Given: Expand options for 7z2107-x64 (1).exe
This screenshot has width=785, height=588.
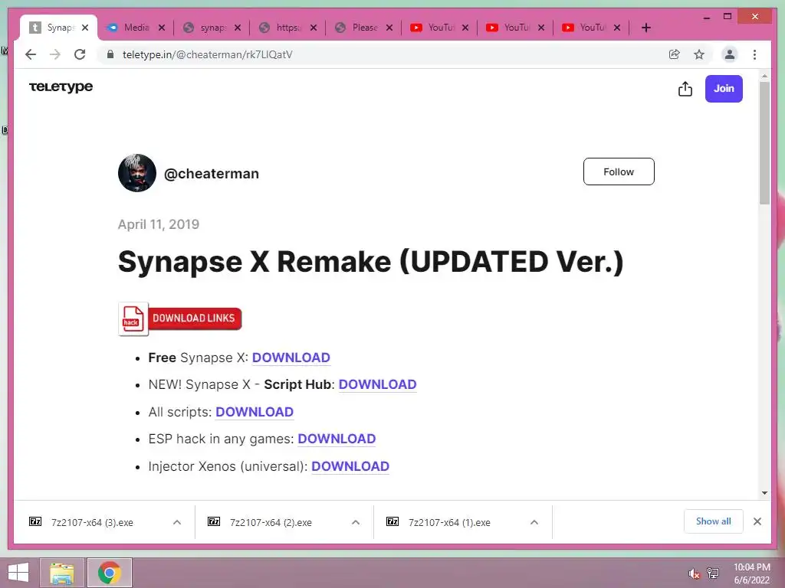Looking at the screenshot, I should tap(534, 522).
